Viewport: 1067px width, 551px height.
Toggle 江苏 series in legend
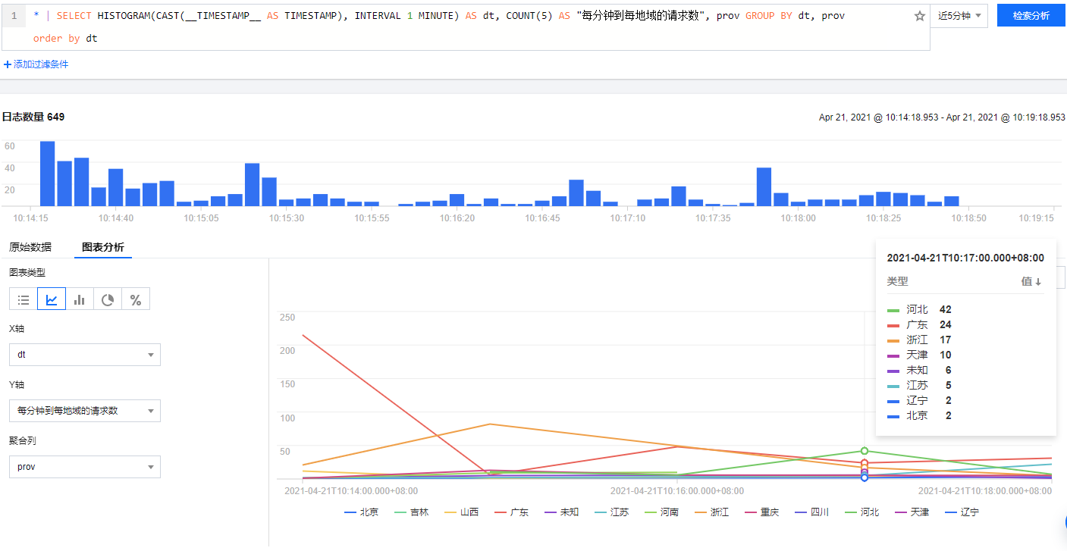611,512
